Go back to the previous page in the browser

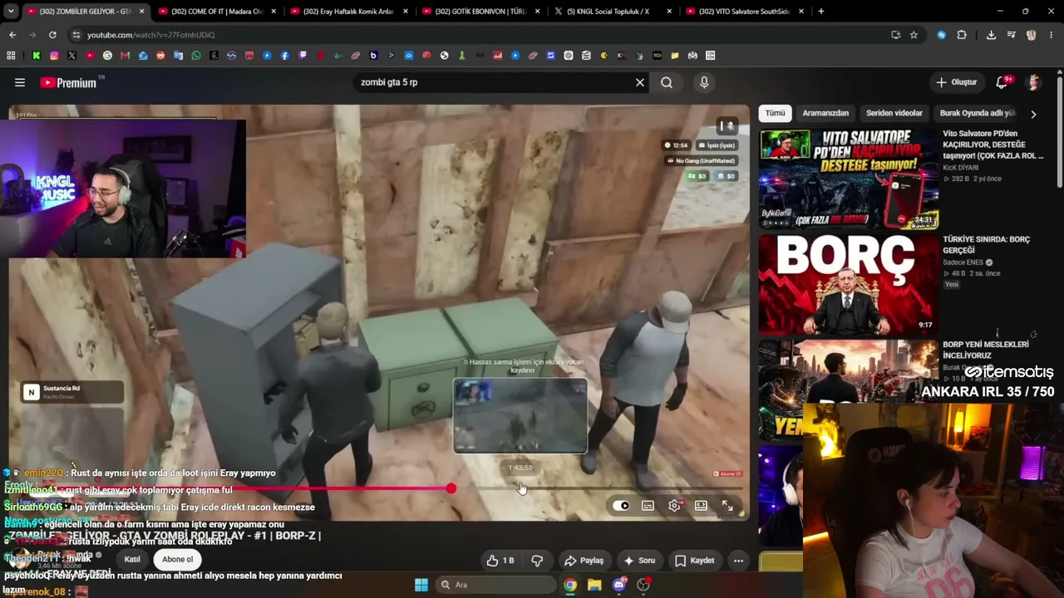(x=12, y=35)
